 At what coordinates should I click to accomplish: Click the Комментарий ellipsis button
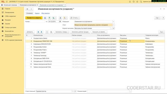[x=130, y=91]
